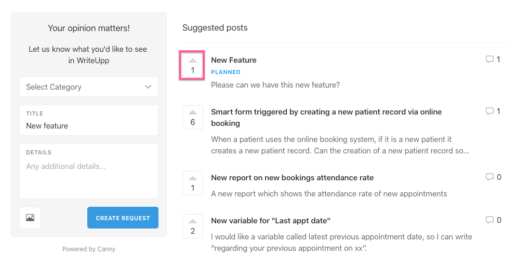
Task: Click the 'A new report which shows' description
Action: click(x=329, y=194)
